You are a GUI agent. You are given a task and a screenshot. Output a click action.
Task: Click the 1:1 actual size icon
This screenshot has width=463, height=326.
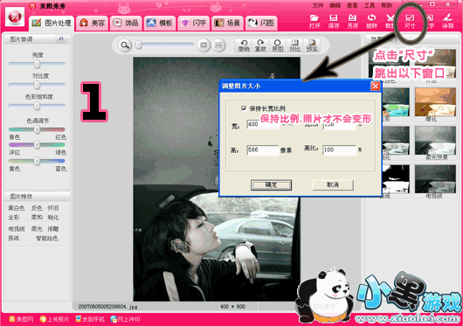(218, 45)
